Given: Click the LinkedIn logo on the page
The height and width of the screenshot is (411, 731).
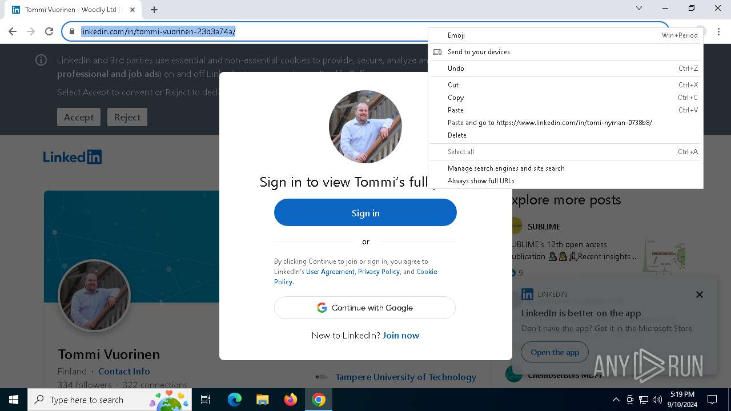Looking at the screenshot, I should (73, 157).
